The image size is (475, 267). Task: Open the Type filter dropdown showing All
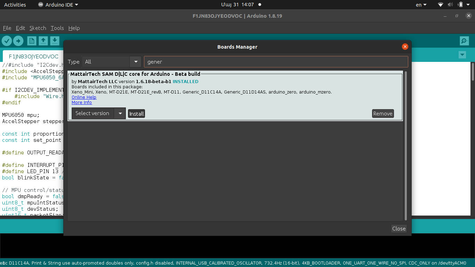(112, 62)
